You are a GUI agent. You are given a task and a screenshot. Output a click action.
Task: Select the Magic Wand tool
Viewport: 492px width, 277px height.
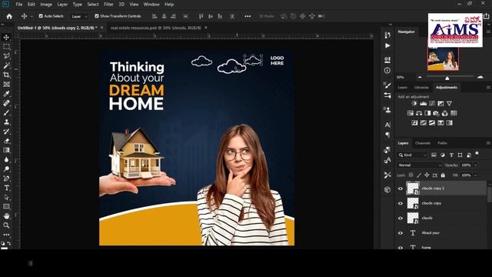click(6, 65)
